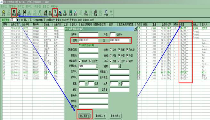Viewport: 210px width, 120px height.
Task: Open the 面单 waybill toolbar icon
Action: point(95,13)
